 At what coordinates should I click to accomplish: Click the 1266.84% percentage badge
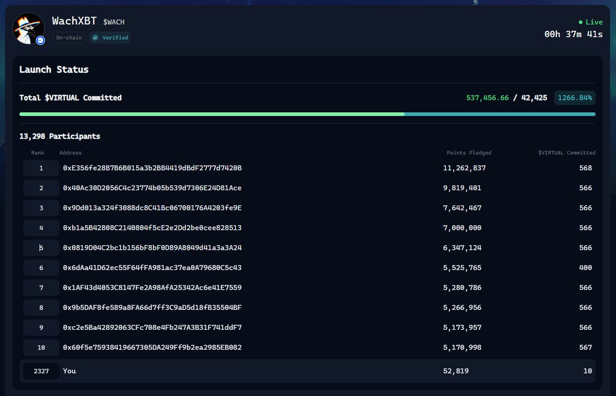click(x=575, y=97)
